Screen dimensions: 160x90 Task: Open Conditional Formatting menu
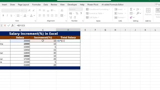coord(98,9)
